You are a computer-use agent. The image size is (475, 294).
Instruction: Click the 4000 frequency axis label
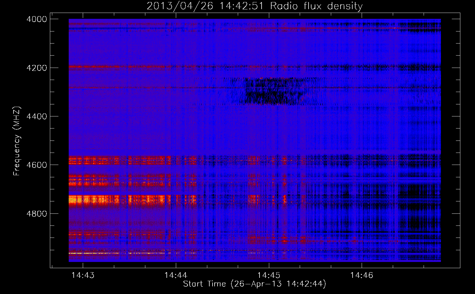37,19
